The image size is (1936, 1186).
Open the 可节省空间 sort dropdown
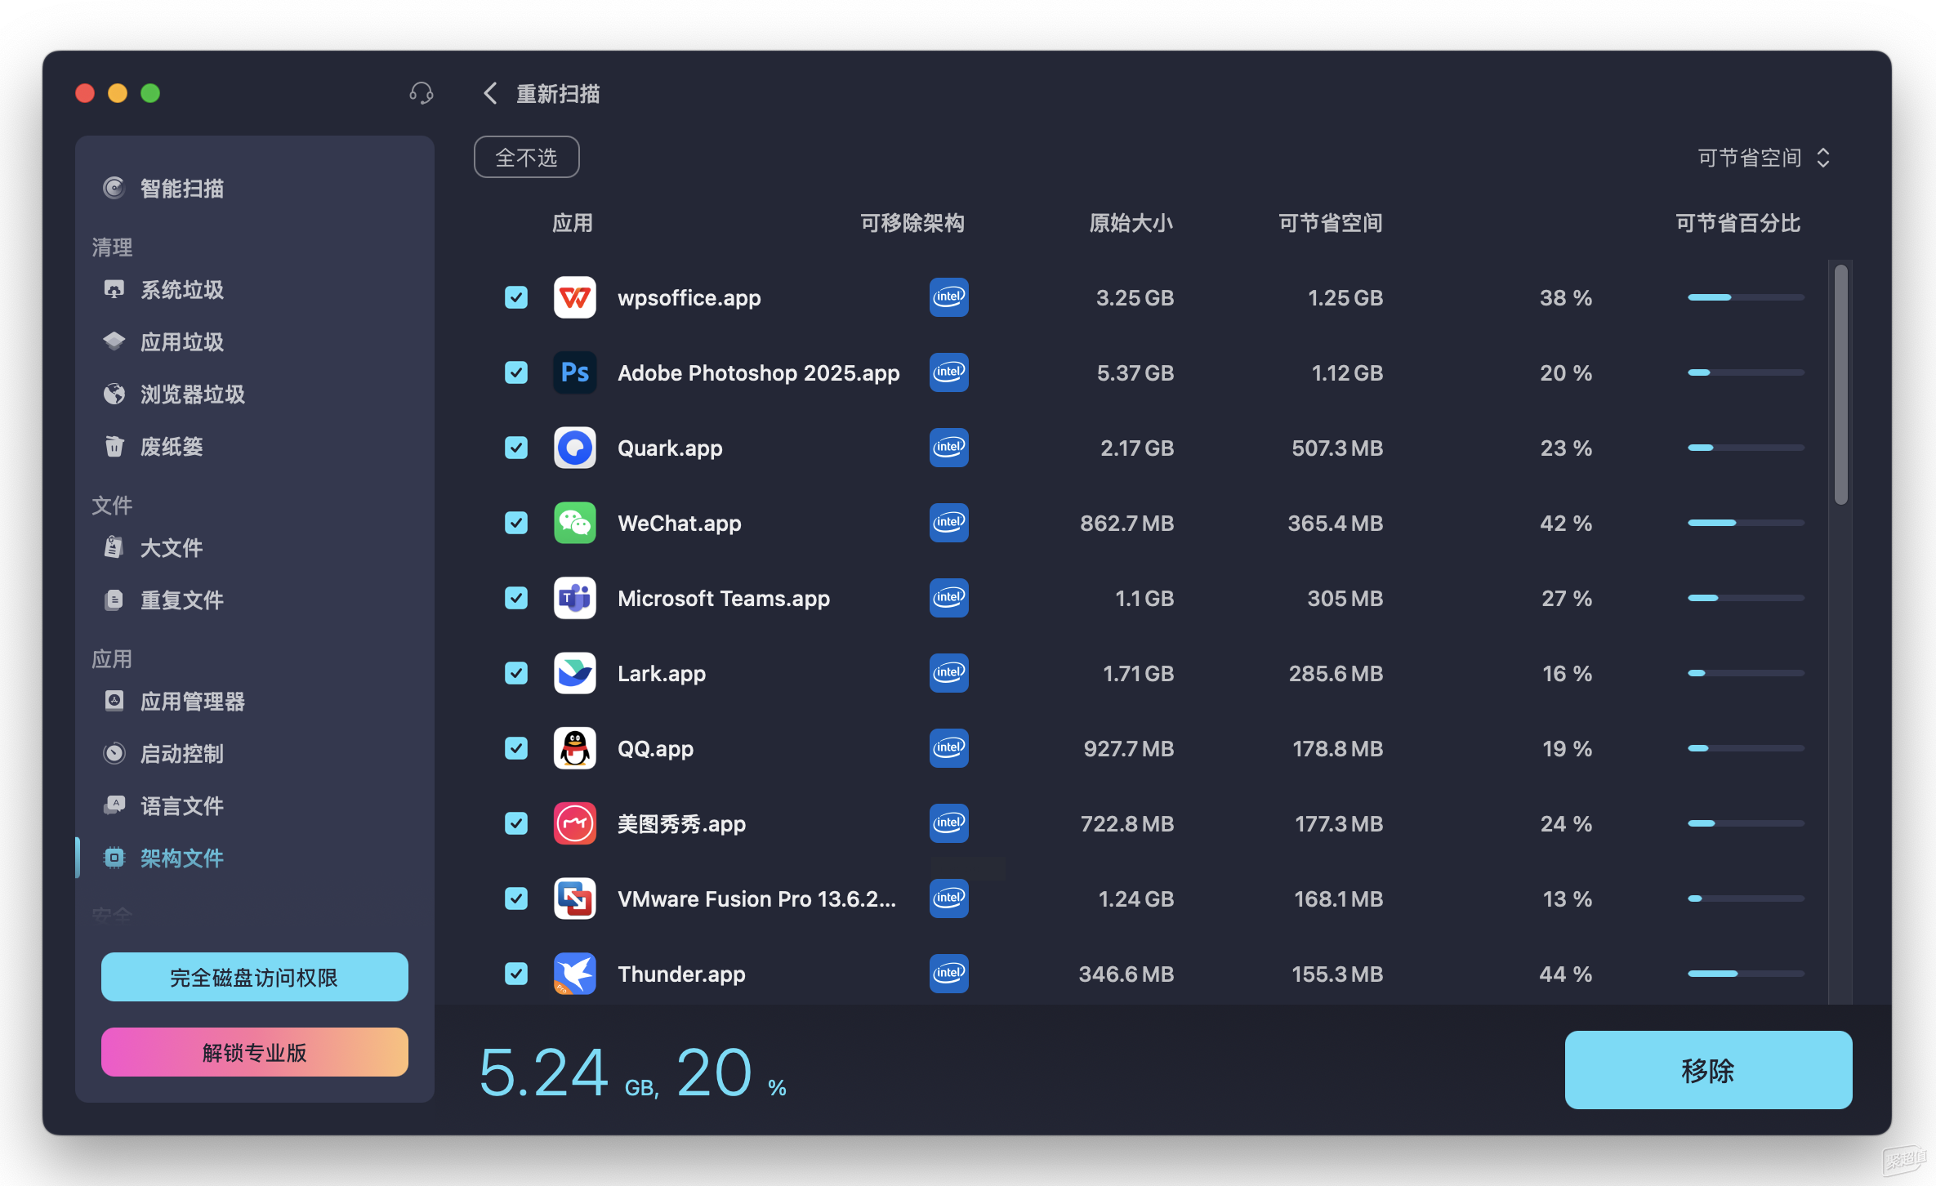[x=1763, y=157]
